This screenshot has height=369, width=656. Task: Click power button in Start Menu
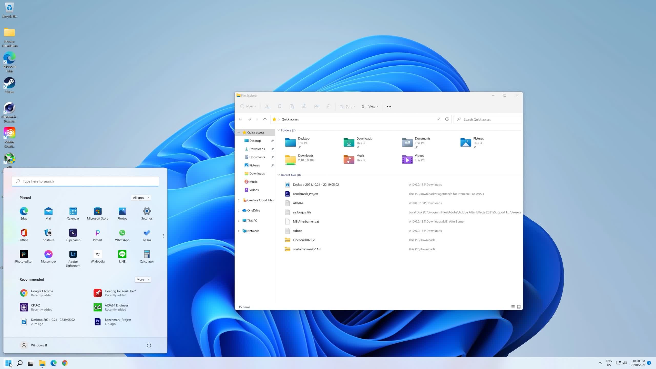[148, 345]
